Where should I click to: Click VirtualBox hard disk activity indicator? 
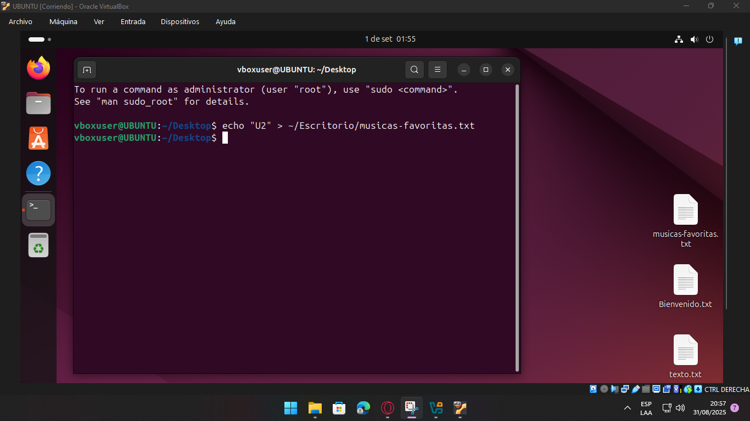[x=594, y=389]
